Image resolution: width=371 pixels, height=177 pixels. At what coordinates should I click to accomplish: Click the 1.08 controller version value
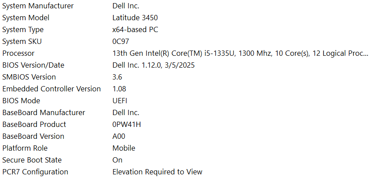[x=120, y=89]
